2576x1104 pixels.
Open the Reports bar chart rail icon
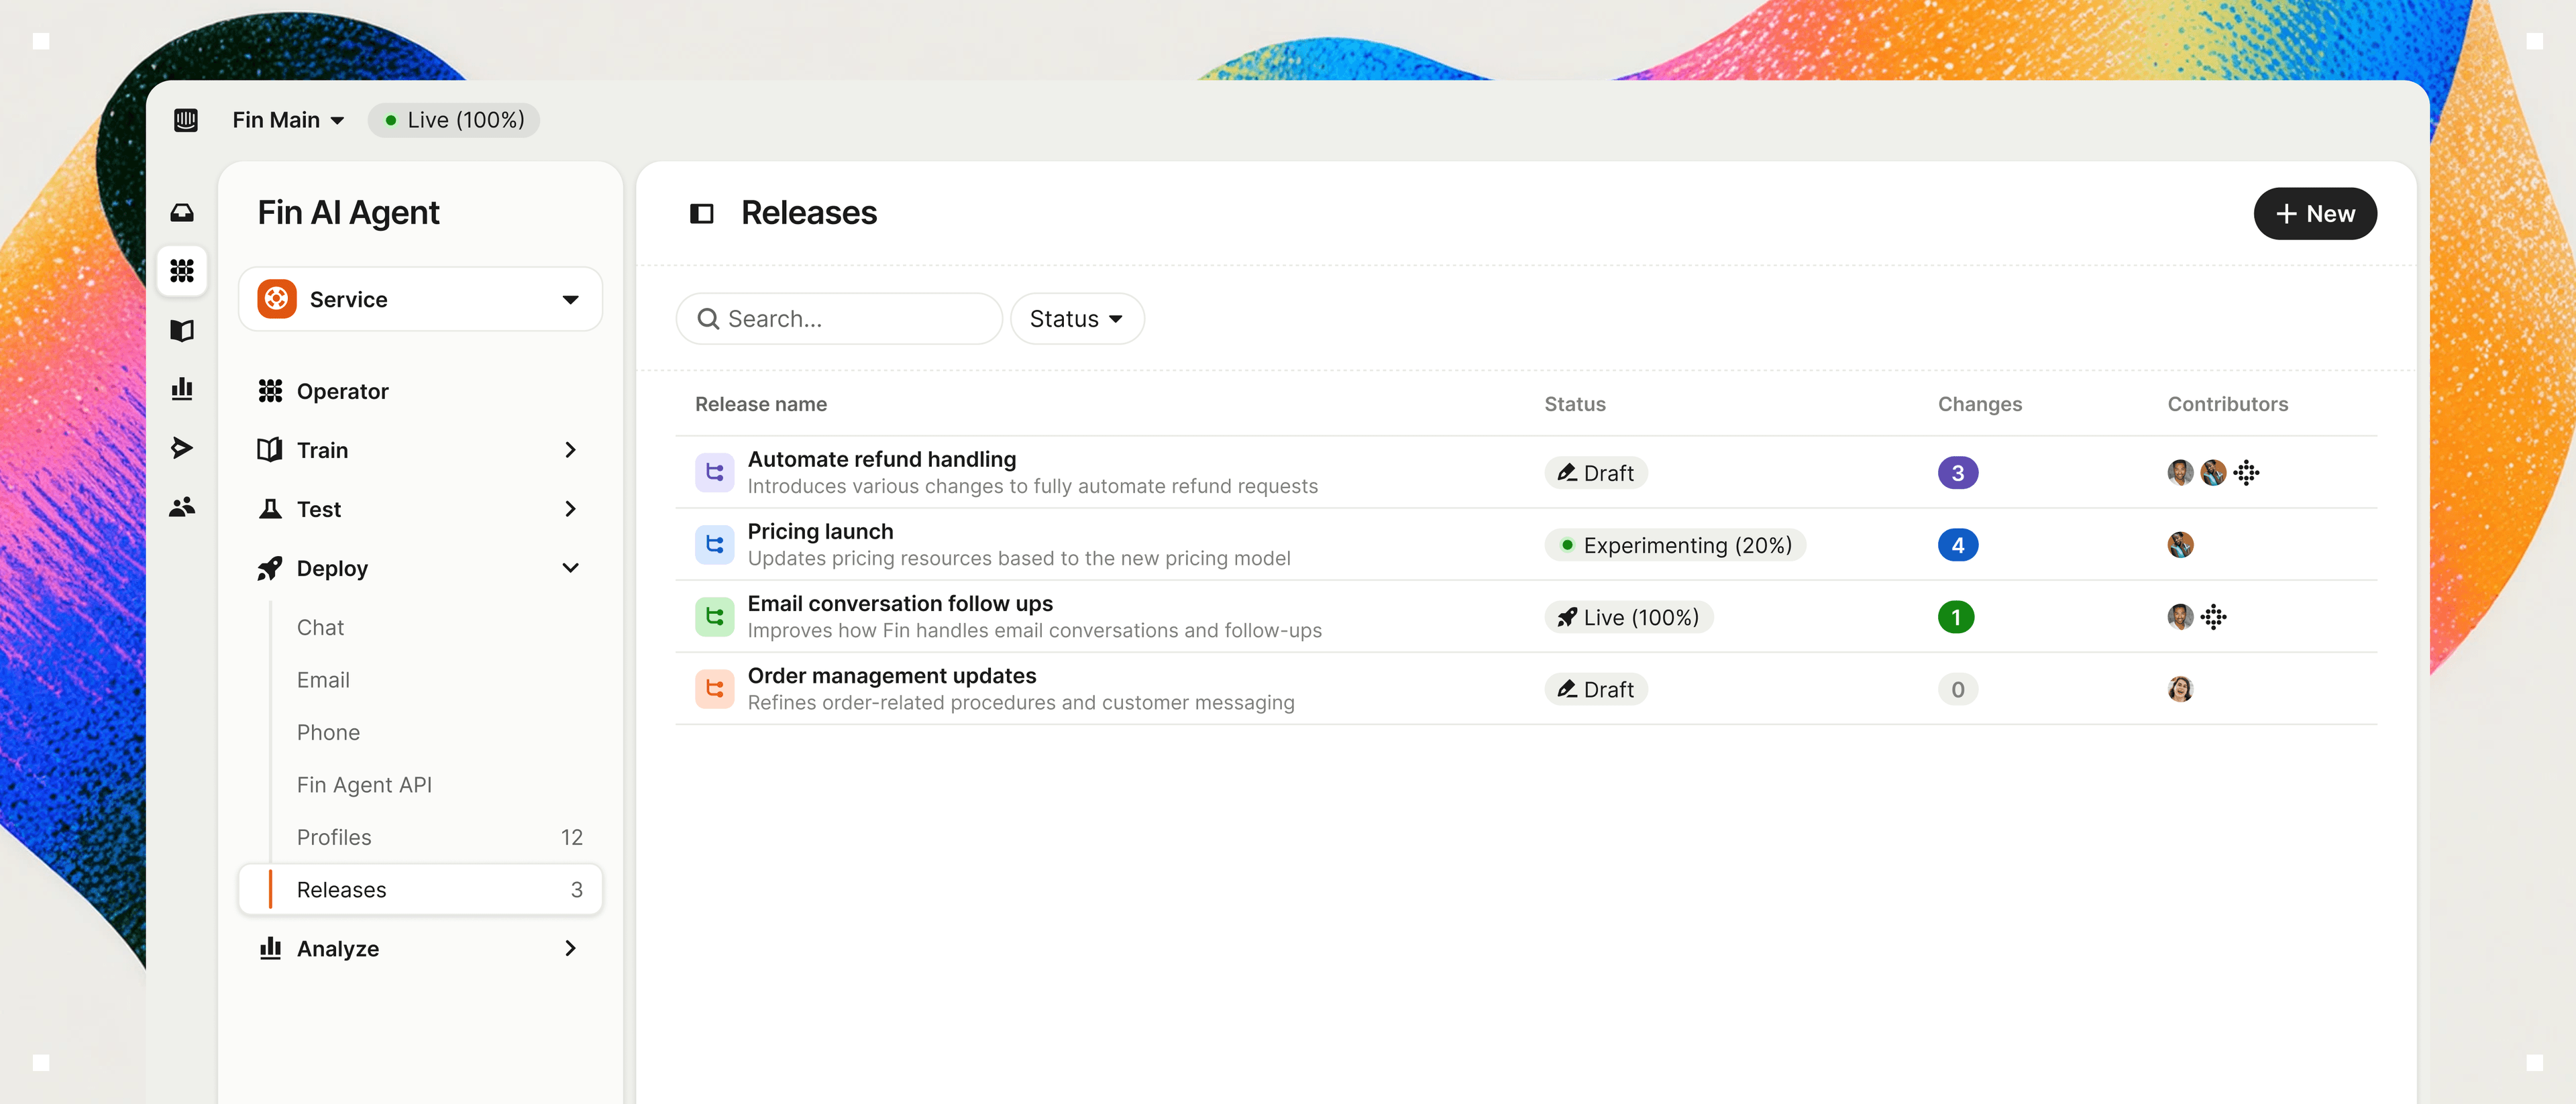click(182, 389)
